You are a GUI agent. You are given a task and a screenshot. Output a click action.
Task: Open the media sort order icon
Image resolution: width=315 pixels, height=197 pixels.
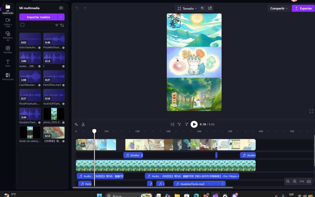[x=62, y=25]
